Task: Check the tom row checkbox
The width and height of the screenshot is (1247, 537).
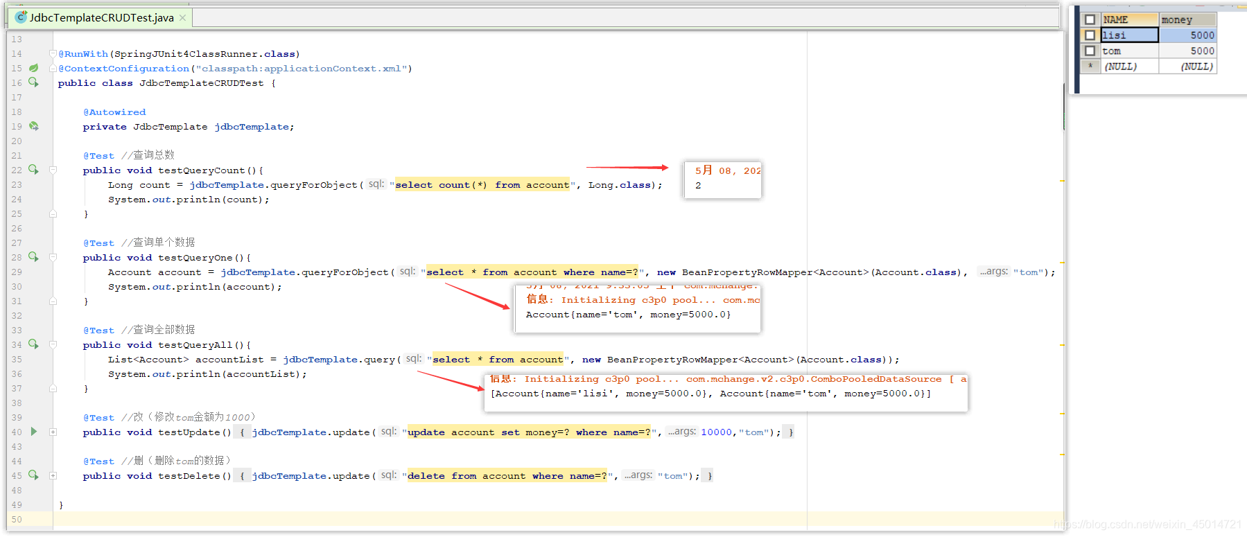Action: 1090,51
